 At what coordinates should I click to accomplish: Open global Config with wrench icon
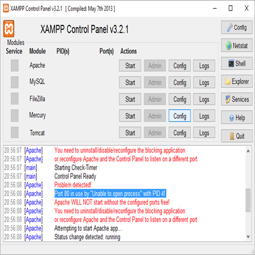pos(237,28)
